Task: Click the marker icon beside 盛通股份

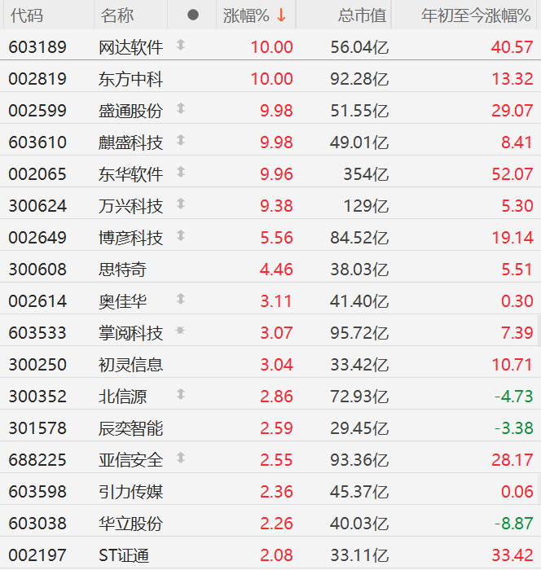Action: pos(181,108)
